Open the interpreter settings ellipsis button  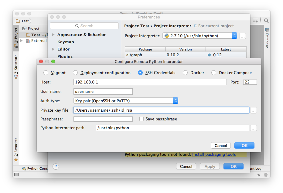tap(243, 36)
